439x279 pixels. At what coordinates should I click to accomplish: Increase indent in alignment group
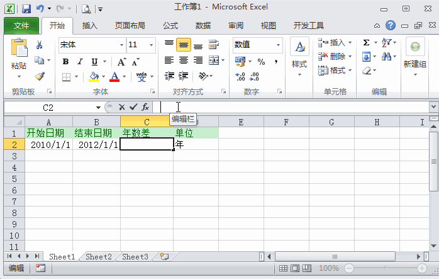(x=184, y=76)
